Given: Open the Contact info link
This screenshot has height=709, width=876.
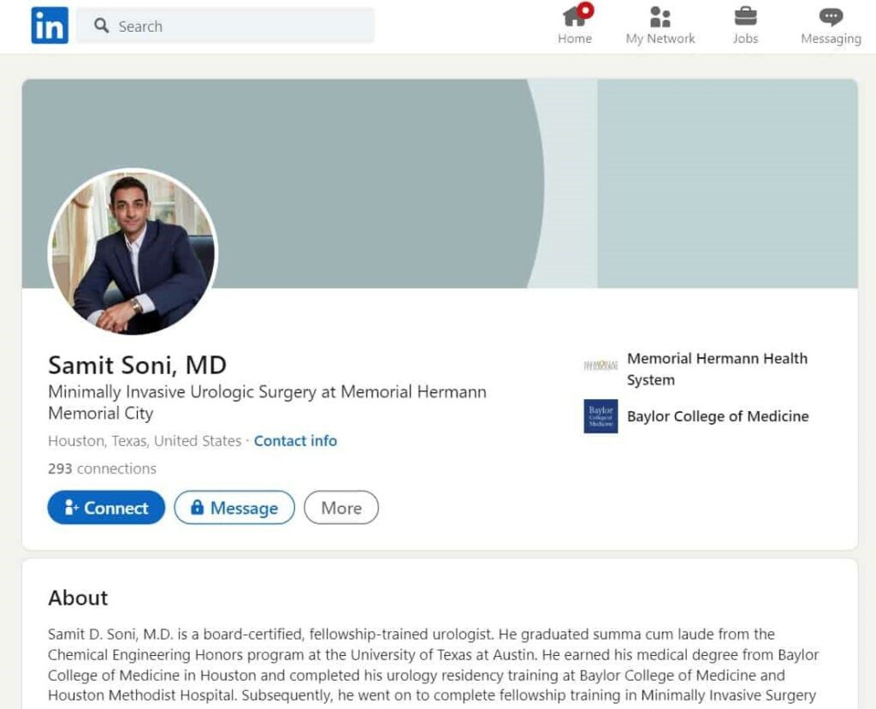Looking at the screenshot, I should click(x=295, y=441).
